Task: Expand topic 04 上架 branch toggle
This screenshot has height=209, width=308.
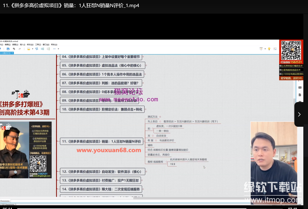Action: tap(143, 57)
